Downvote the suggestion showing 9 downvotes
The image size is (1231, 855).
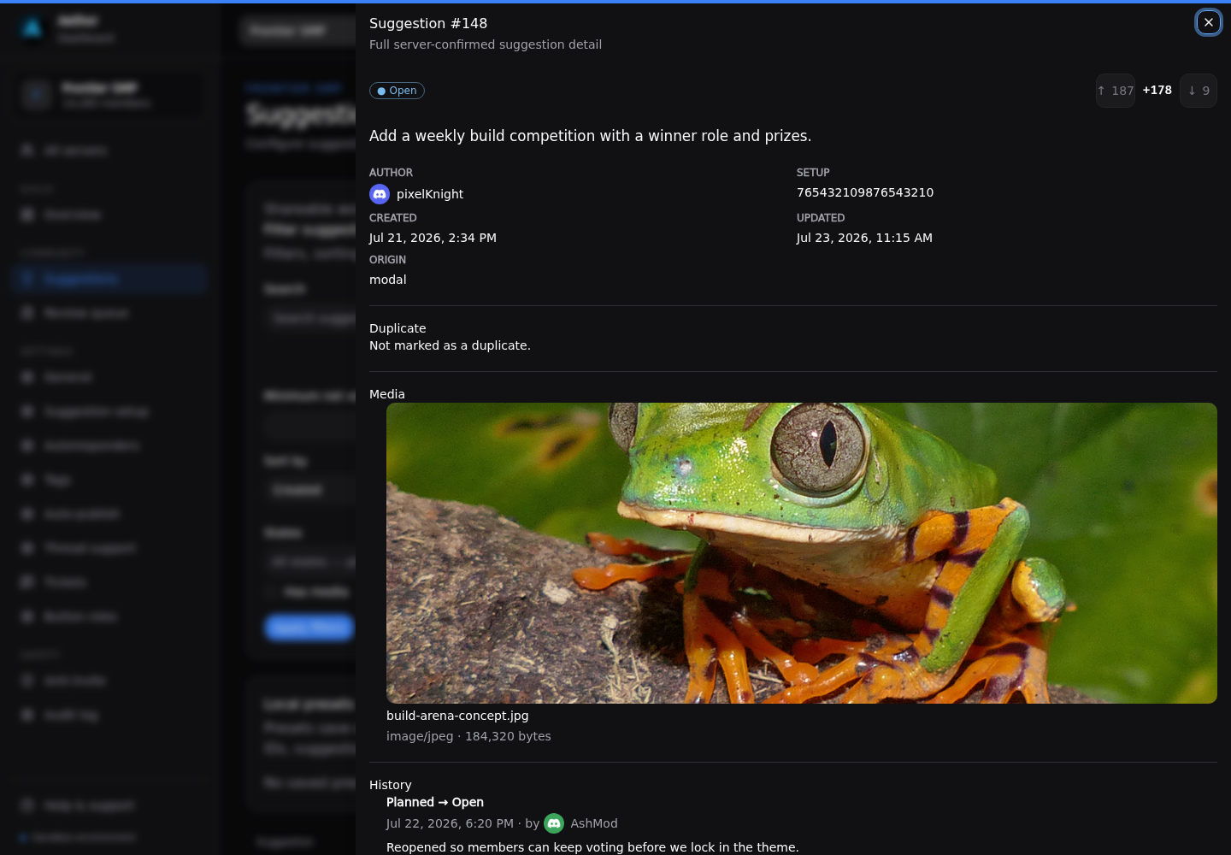point(1199,91)
